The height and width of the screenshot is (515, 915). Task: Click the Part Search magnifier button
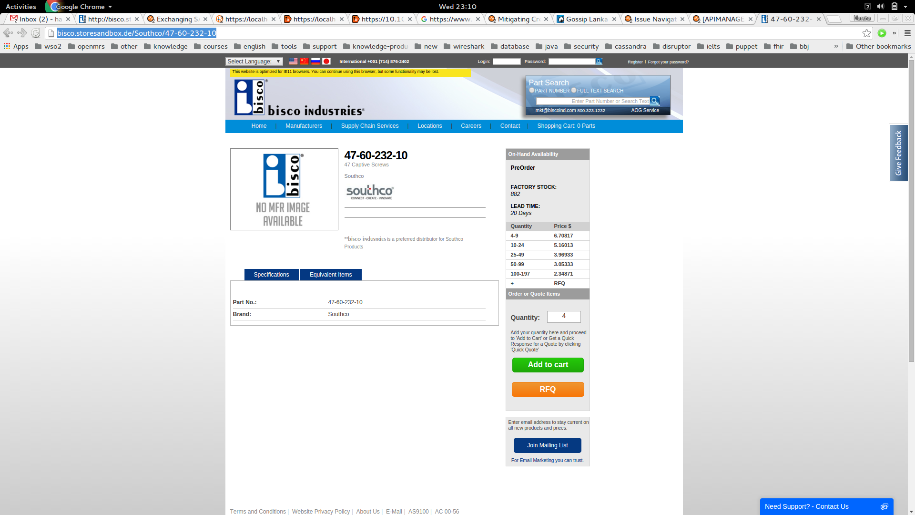coord(654,101)
